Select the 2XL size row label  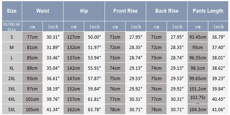pyautogui.click(x=12, y=78)
